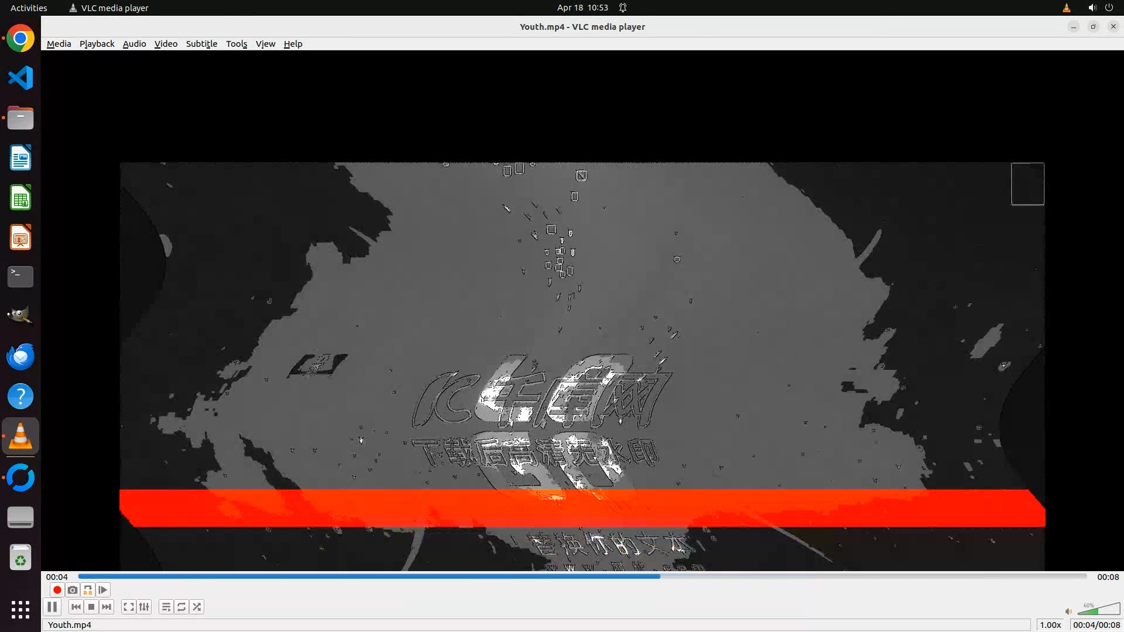Open extended settings and effects dialog
The image size is (1124, 632).
click(x=144, y=607)
